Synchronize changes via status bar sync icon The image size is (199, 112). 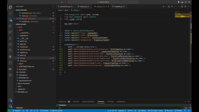pos(24,111)
